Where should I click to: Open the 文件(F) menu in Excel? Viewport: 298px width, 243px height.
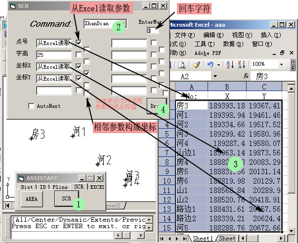point(184,35)
